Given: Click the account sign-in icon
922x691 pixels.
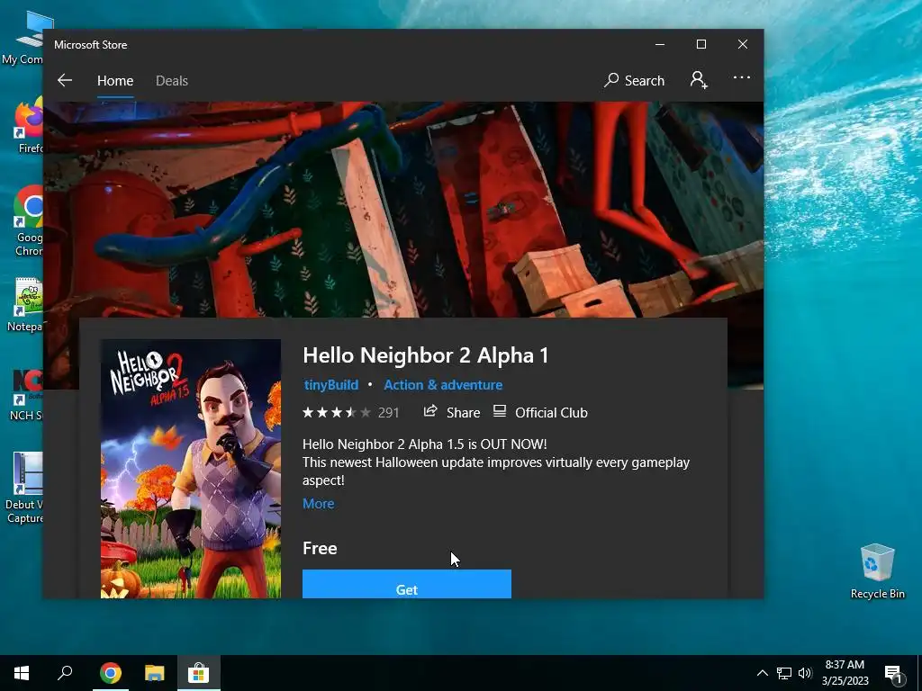Looking at the screenshot, I should click(699, 80).
